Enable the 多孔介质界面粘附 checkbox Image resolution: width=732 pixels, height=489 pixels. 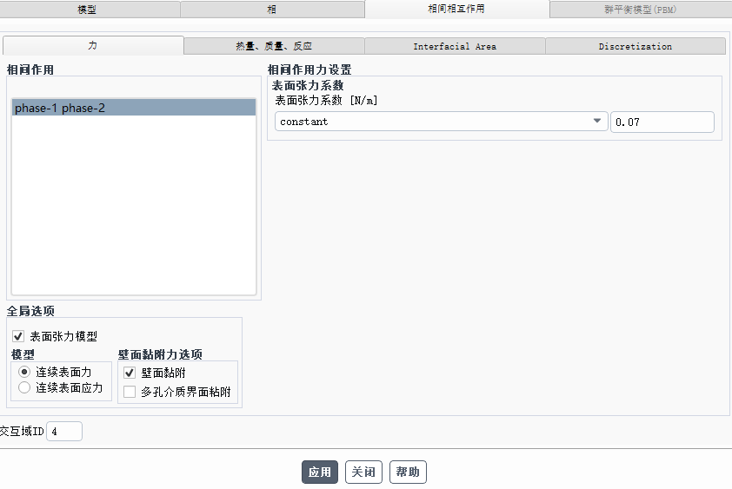(130, 392)
